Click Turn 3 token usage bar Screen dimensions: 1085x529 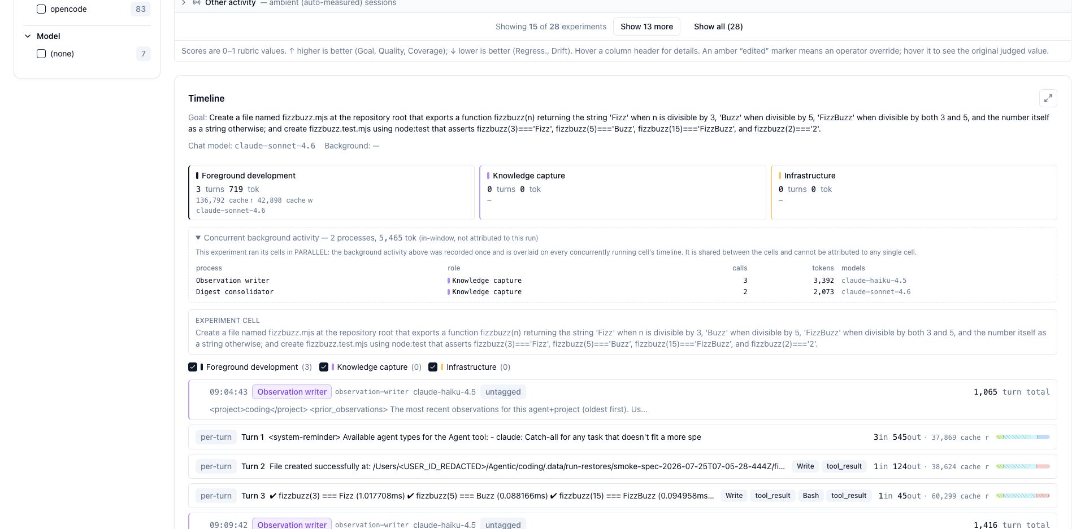(x=1022, y=496)
